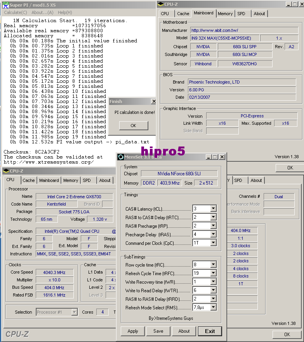Viewport: 304px width, 342px height.
Task: Click Exit in MemSet
Action: (210, 331)
